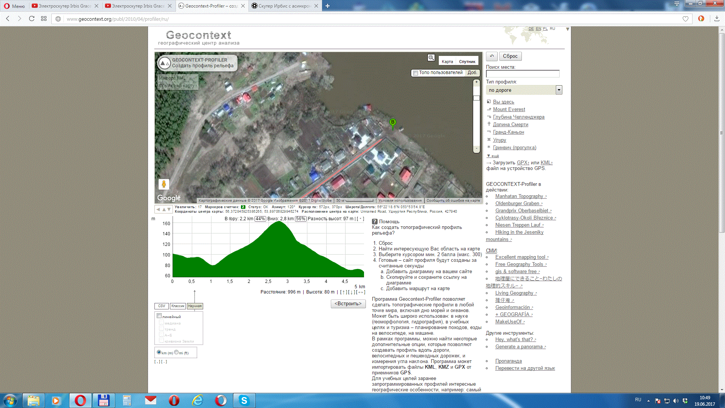The width and height of the screenshot is (725, 408).
Task: Click the down-arrow bracket below the profile chart
Action: click(352, 292)
